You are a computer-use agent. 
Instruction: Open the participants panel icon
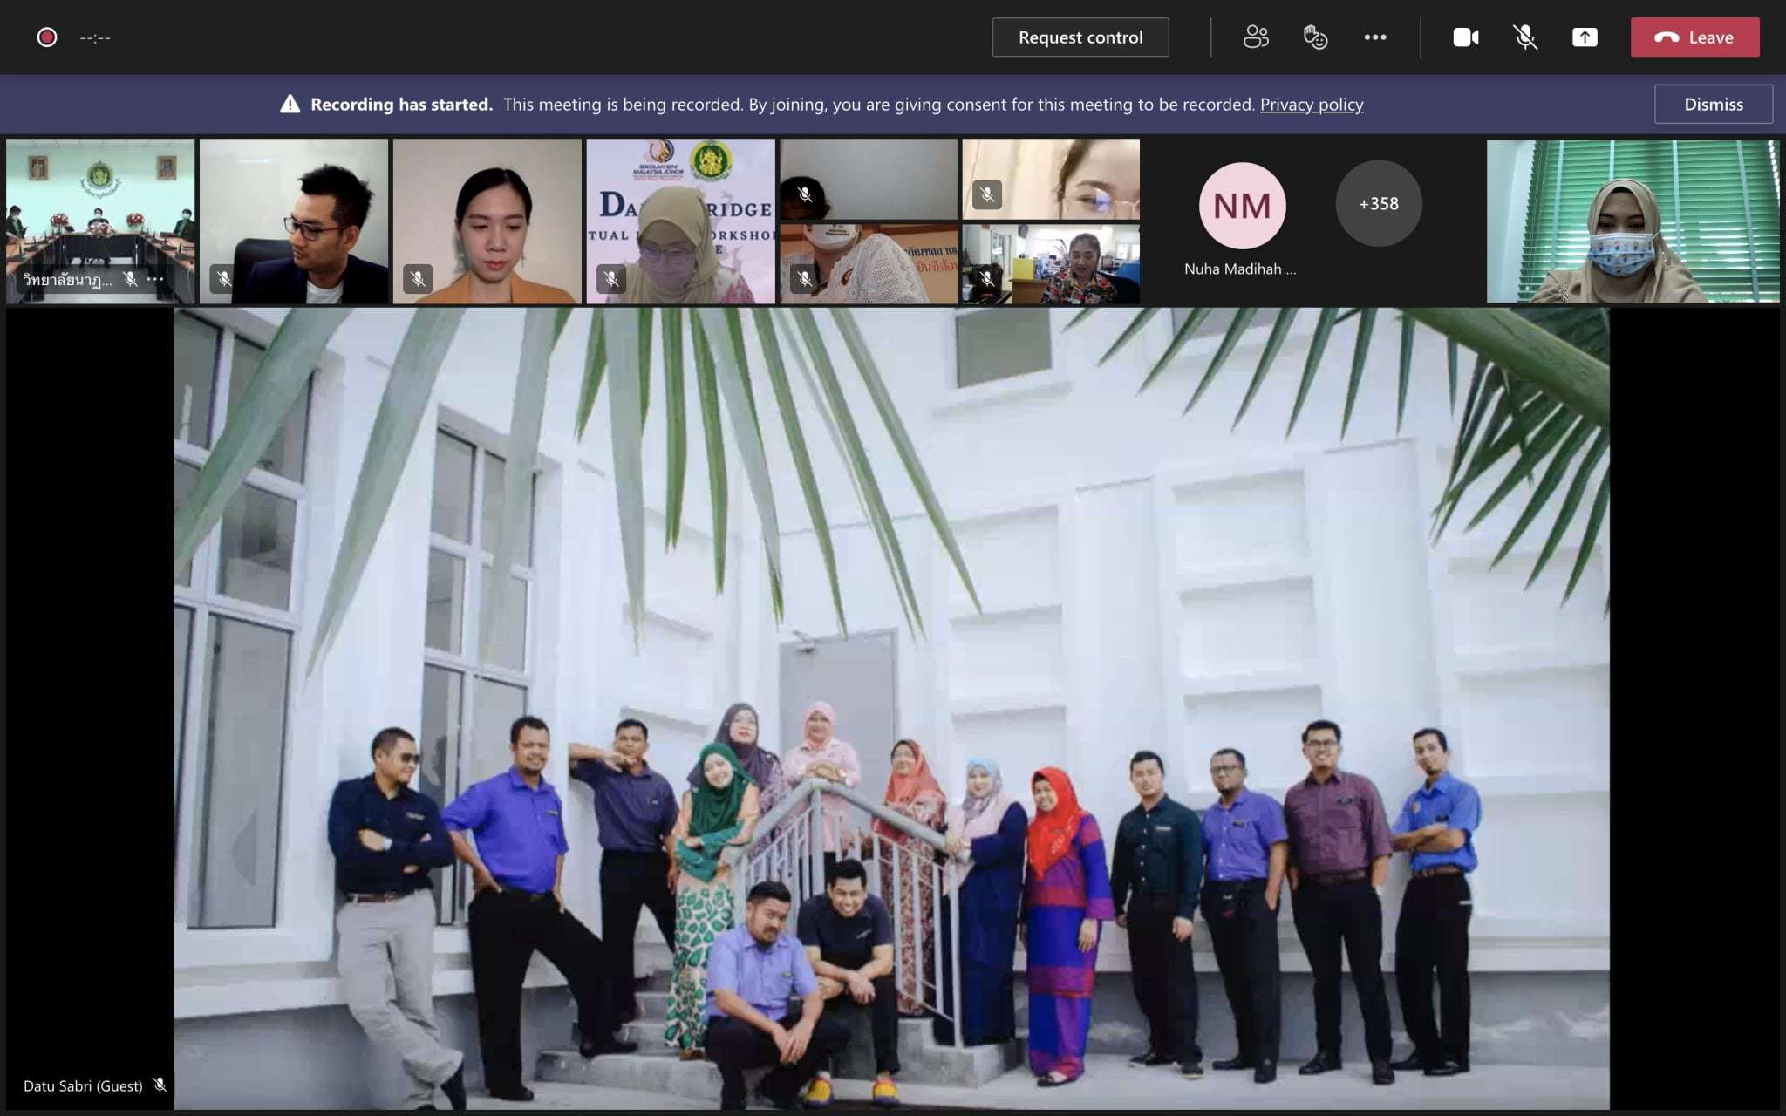click(x=1256, y=37)
